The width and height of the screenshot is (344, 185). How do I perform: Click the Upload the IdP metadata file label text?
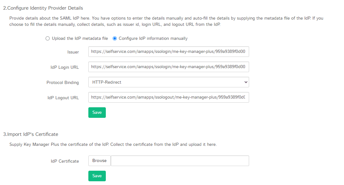[x=80, y=39]
